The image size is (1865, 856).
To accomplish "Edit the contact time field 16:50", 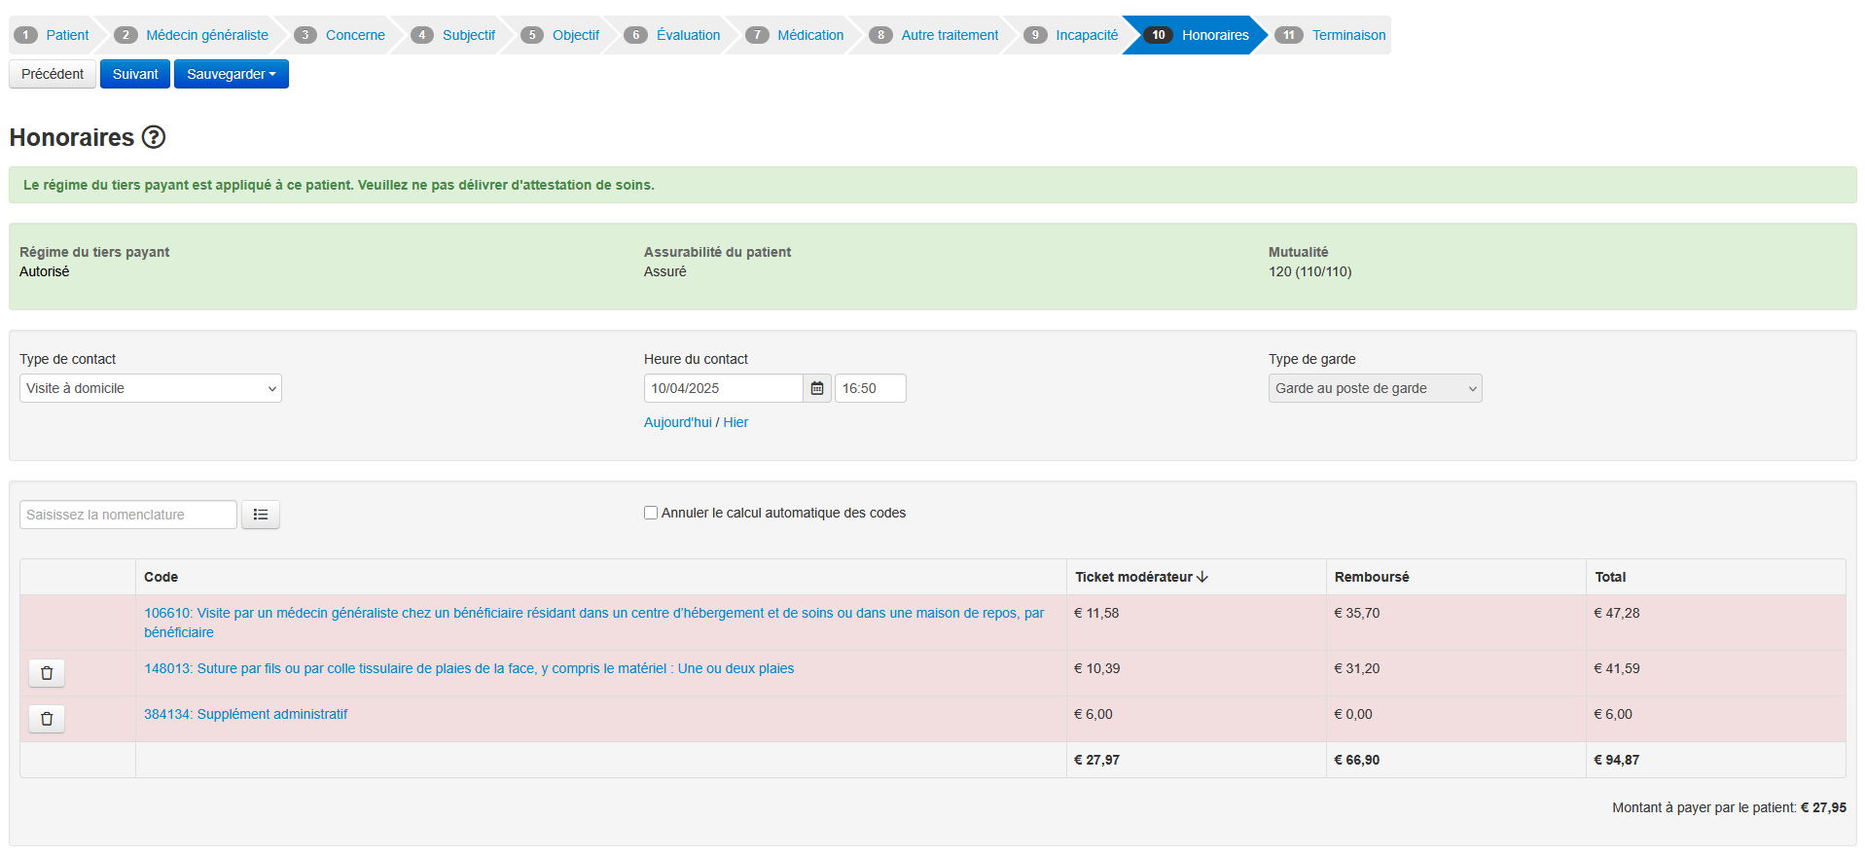I will pyautogui.click(x=871, y=388).
